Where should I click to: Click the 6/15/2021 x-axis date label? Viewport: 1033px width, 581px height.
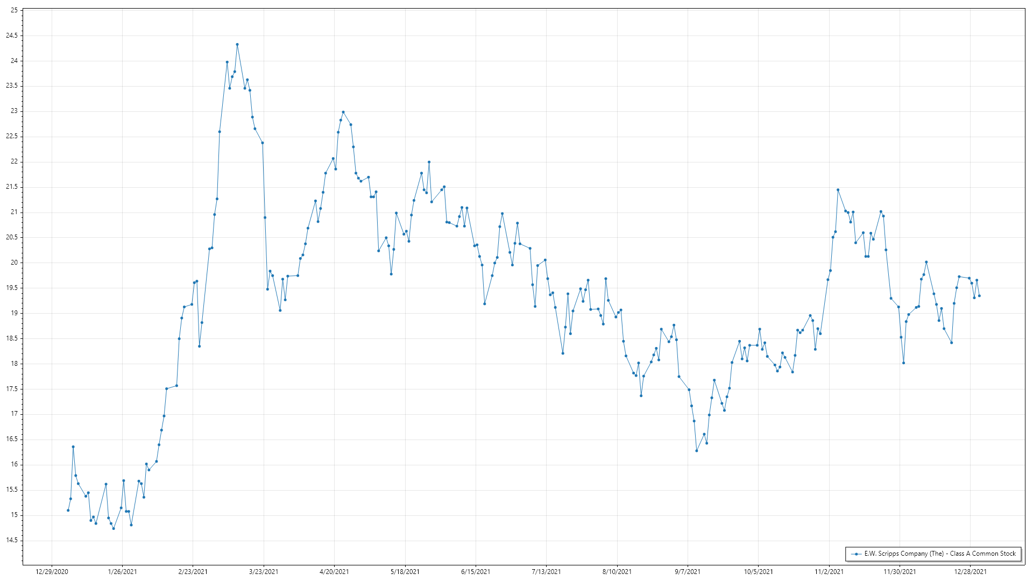[x=476, y=572]
